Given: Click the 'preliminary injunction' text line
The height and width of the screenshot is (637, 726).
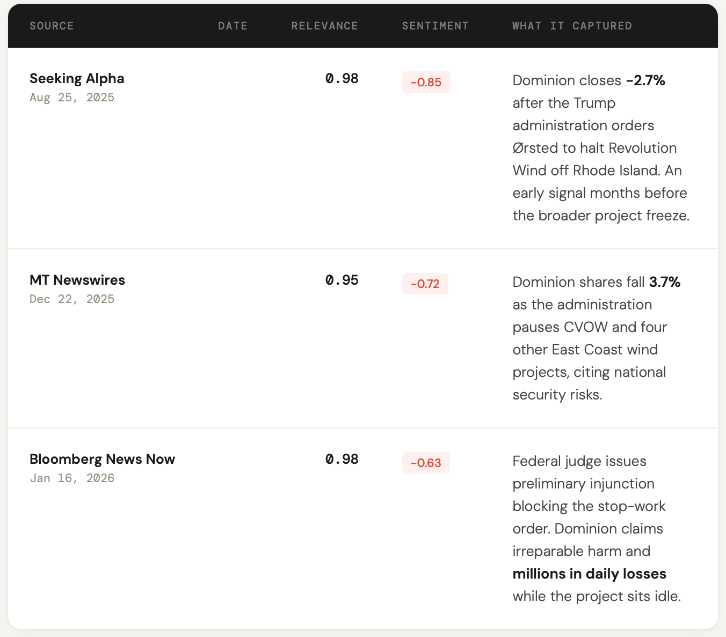Looking at the screenshot, I should (583, 484).
